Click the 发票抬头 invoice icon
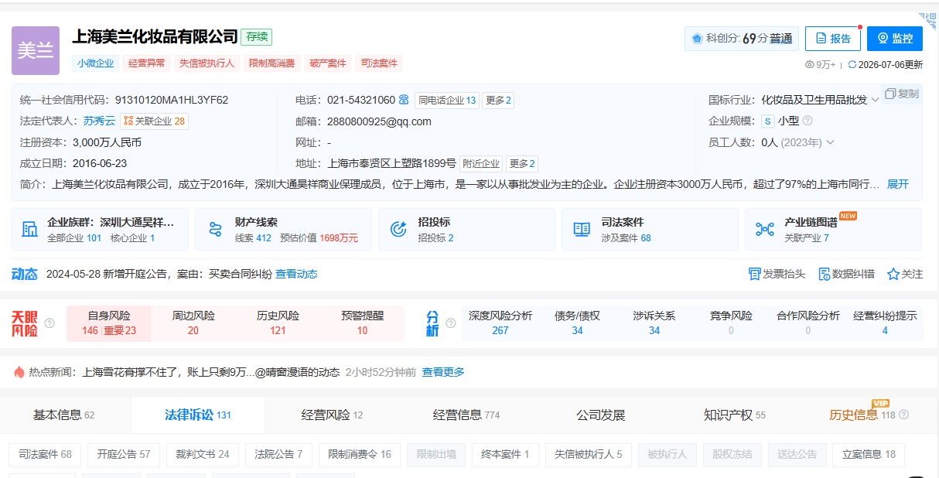The height and width of the screenshot is (478, 939). [x=755, y=274]
